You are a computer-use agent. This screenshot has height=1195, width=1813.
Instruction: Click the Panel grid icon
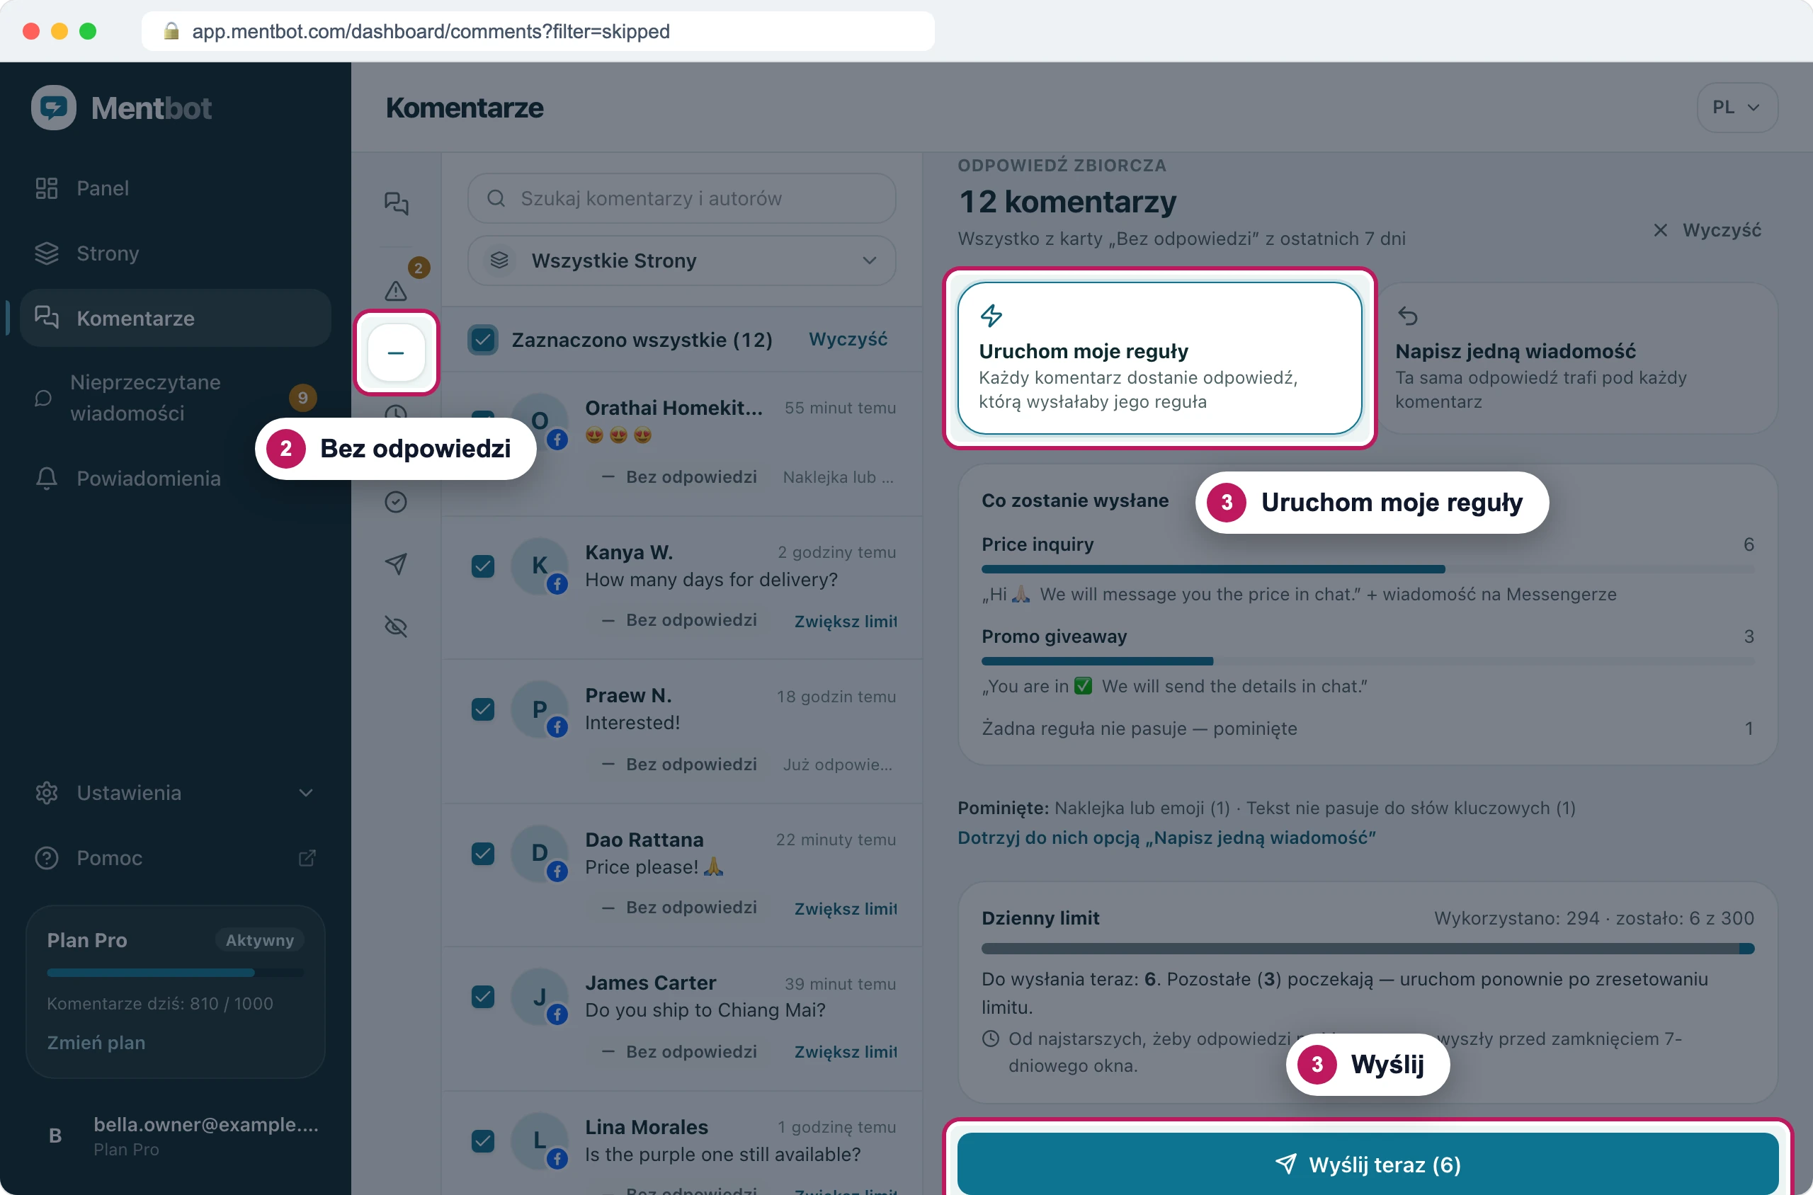pos(47,188)
